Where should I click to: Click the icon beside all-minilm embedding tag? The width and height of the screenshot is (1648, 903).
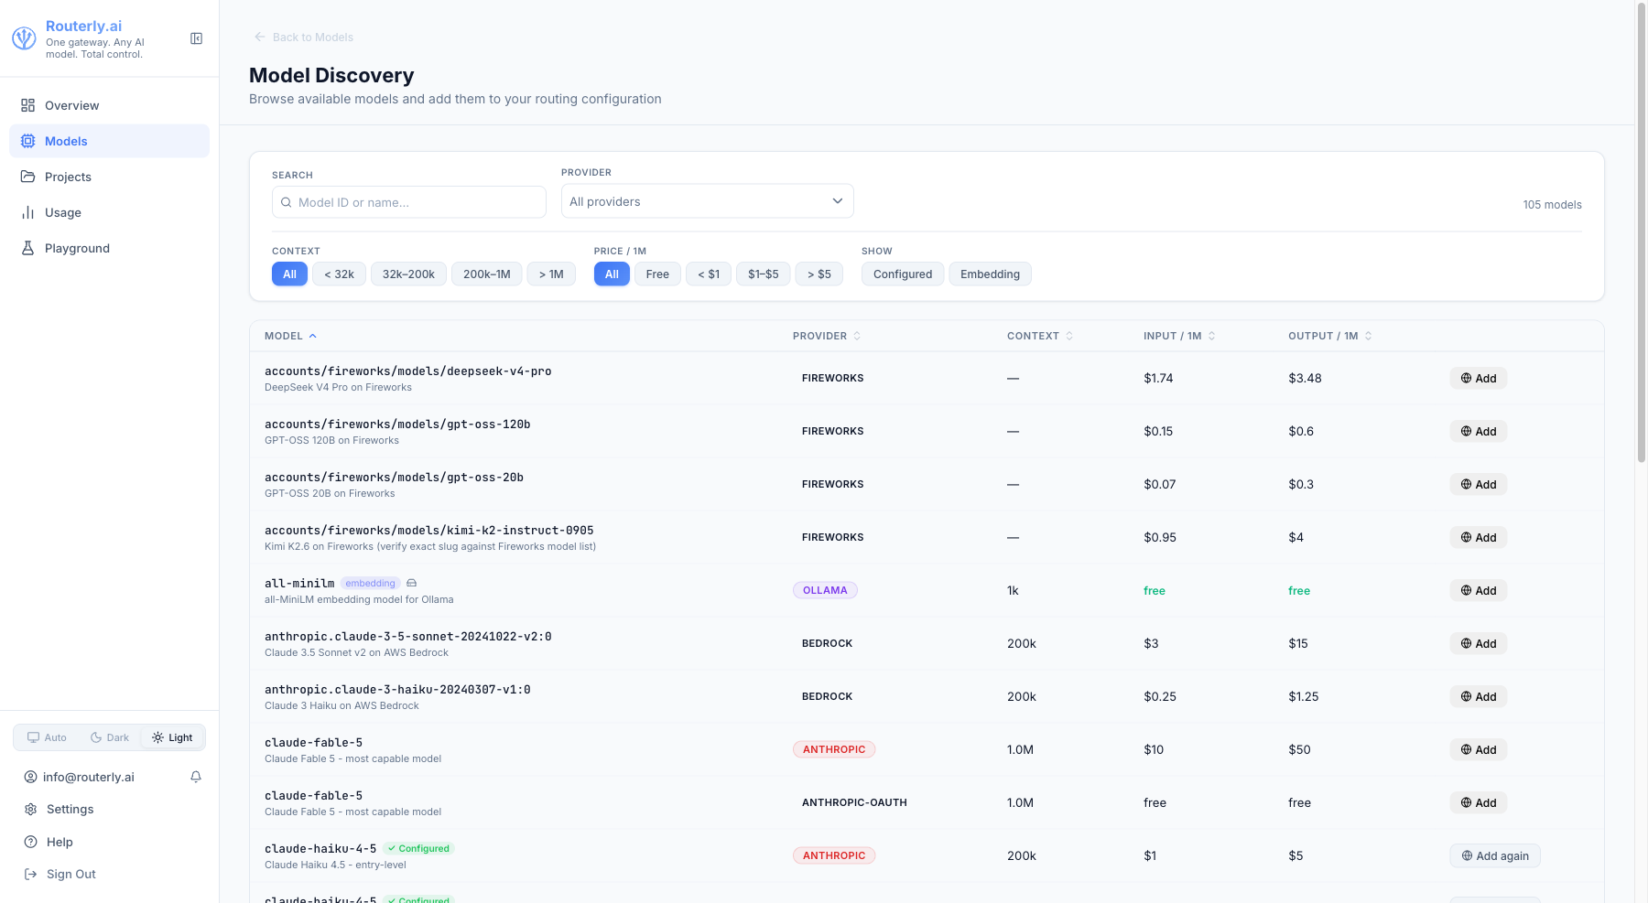[411, 583]
